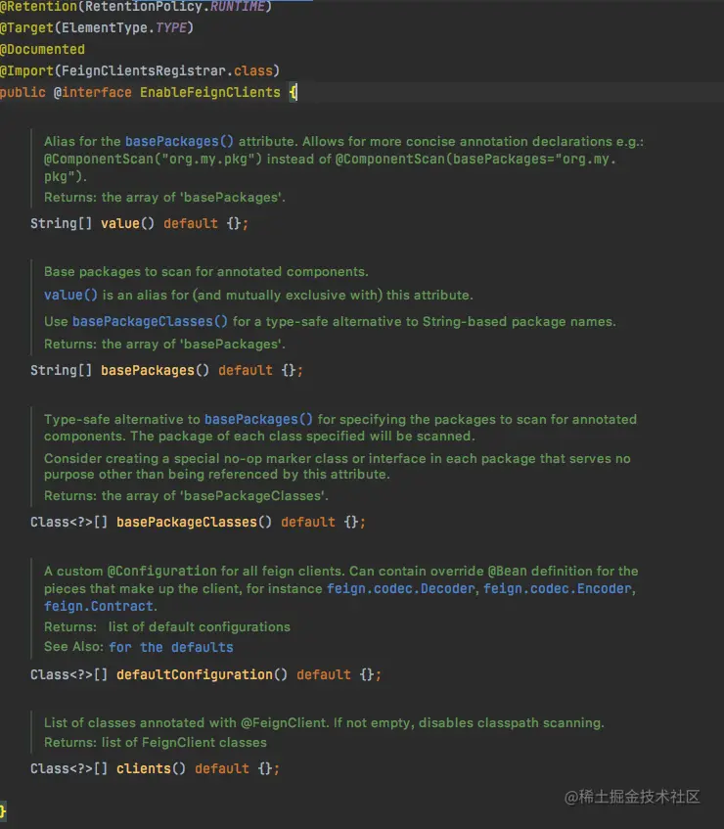The height and width of the screenshot is (829, 724).
Task: Click 'Consider creating a special no-op marker class' sentence
Action: (x=338, y=466)
